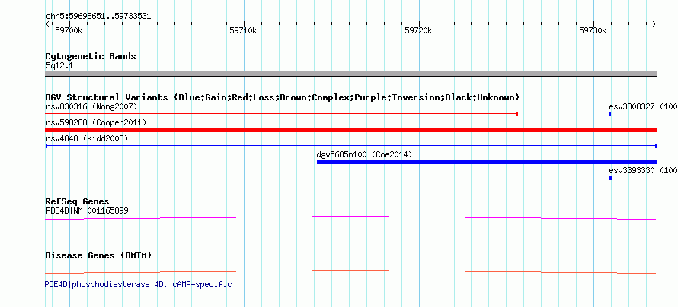Click the right arrow of the ruler

point(654,24)
